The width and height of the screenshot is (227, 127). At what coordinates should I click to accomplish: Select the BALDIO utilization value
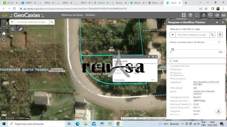[197, 97]
